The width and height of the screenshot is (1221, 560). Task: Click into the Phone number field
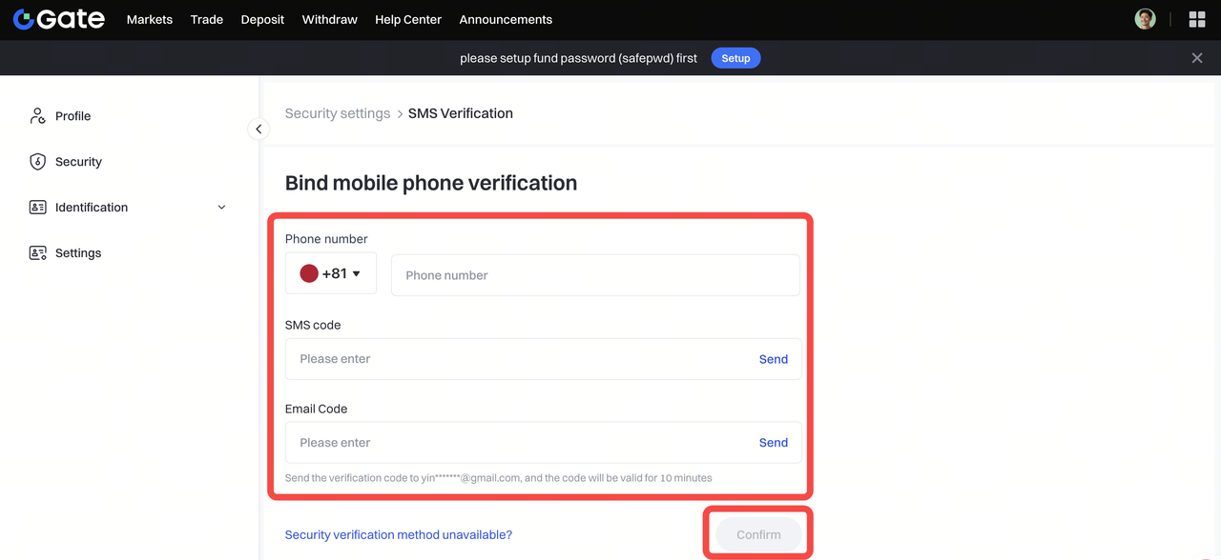595,275
